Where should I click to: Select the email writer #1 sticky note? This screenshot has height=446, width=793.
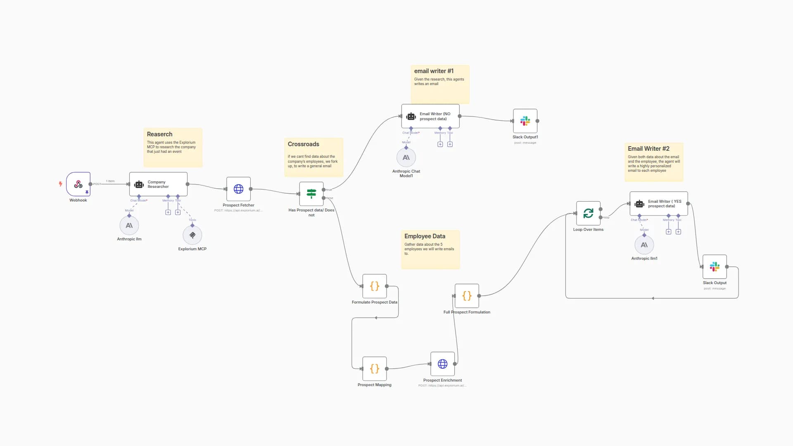pos(440,84)
